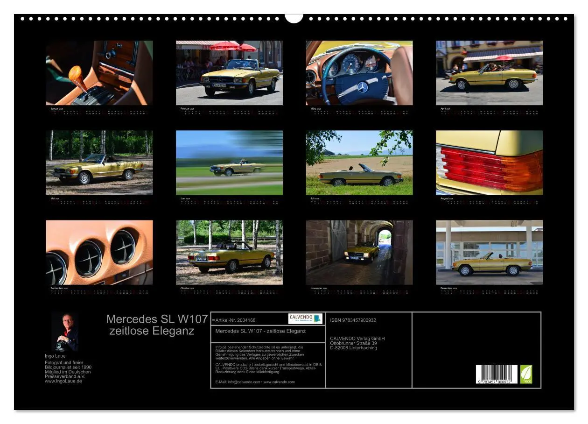Click 'Fotograf und freier Bildjournalist seit 1990' text

point(68,365)
